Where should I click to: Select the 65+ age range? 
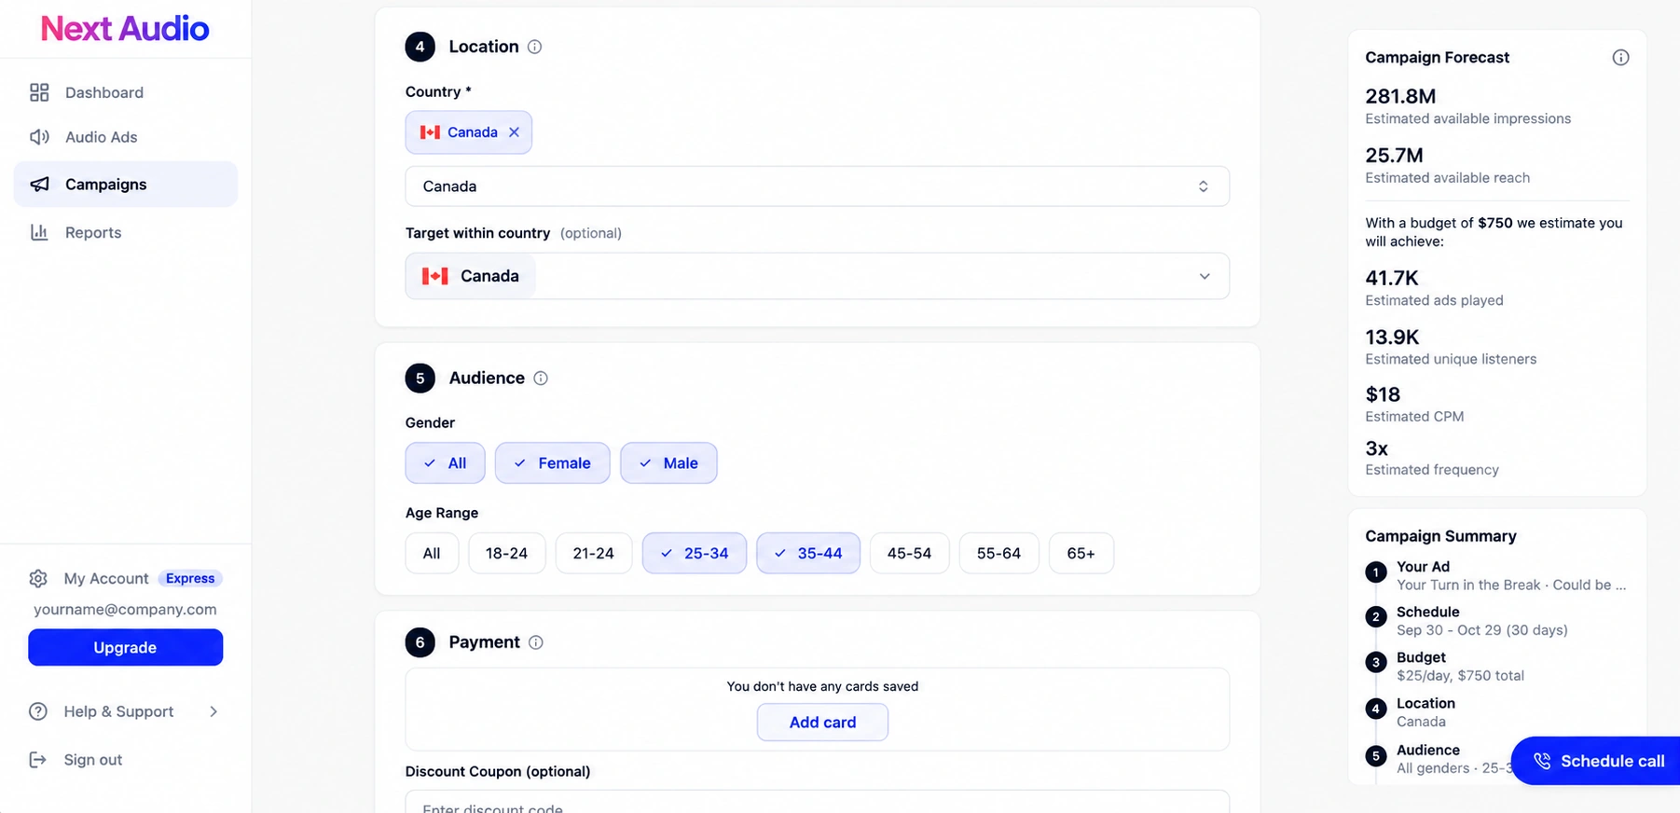[x=1081, y=553]
